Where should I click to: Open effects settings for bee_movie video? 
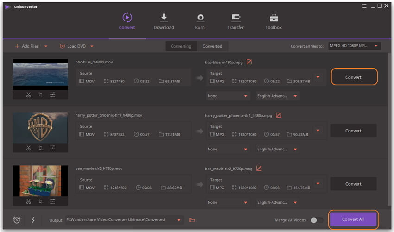pos(52,201)
